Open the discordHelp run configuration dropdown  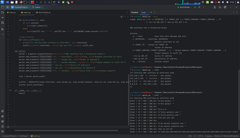click(184, 7)
